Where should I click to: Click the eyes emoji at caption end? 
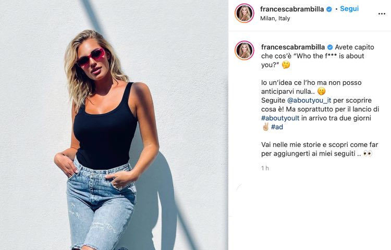pos(368,154)
